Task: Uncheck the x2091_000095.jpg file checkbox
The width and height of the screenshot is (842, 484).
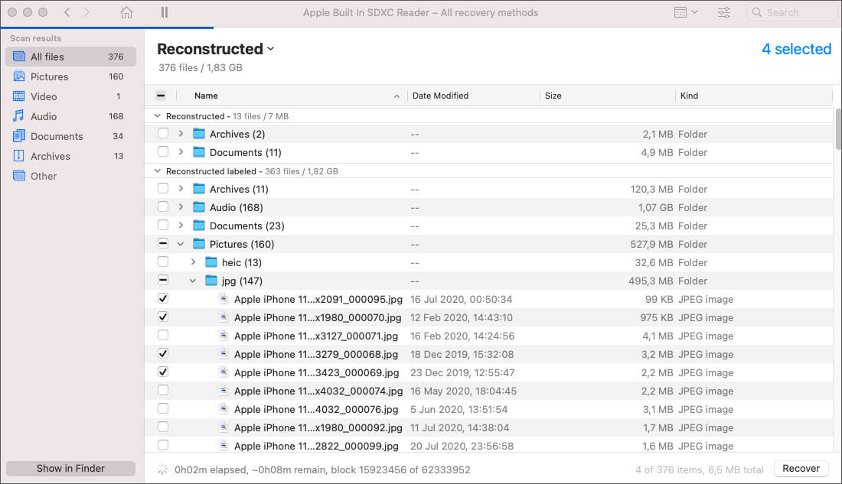Action: pyautogui.click(x=163, y=299)
